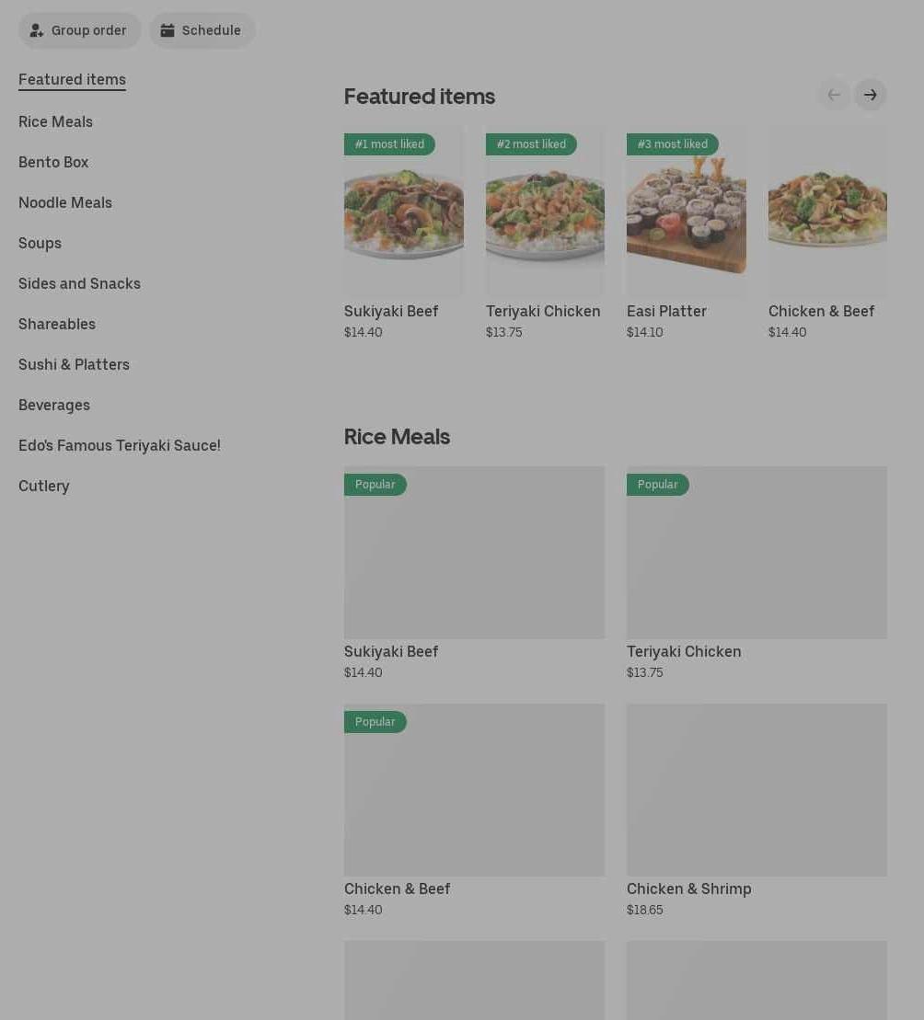This screenshot has height=1020, width=924.
Task: Click featured Chicken & Beef bowl image
Action: tap(827, 213)
